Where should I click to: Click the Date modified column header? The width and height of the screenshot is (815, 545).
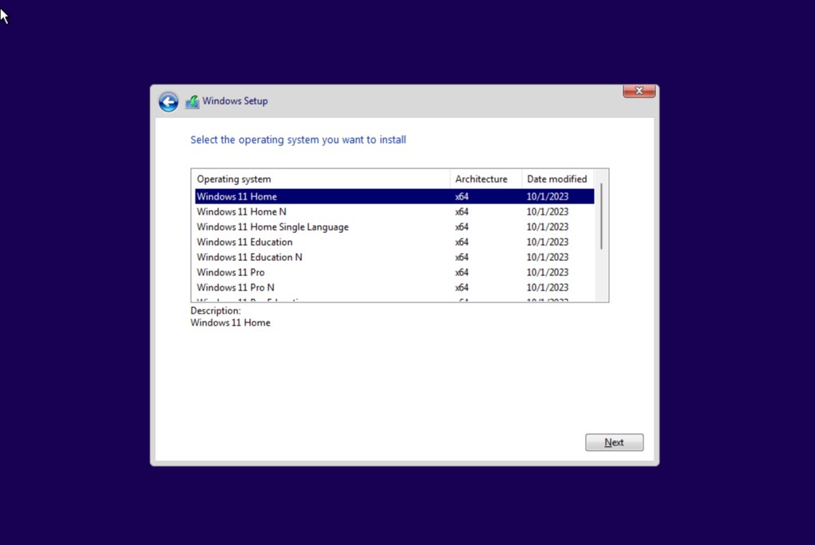[557, 179]
